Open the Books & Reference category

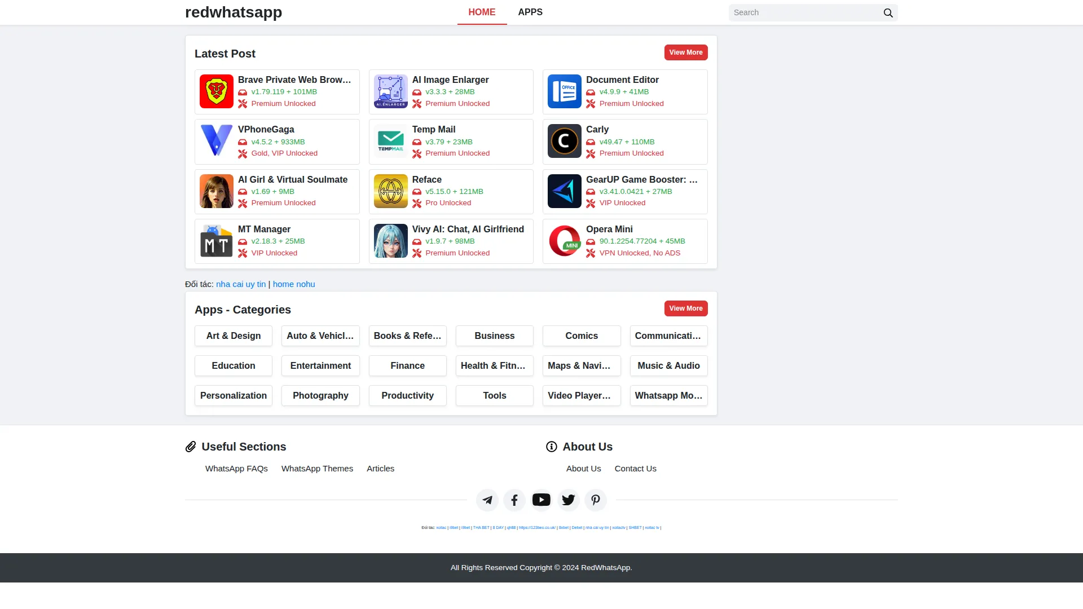(408, 336)
